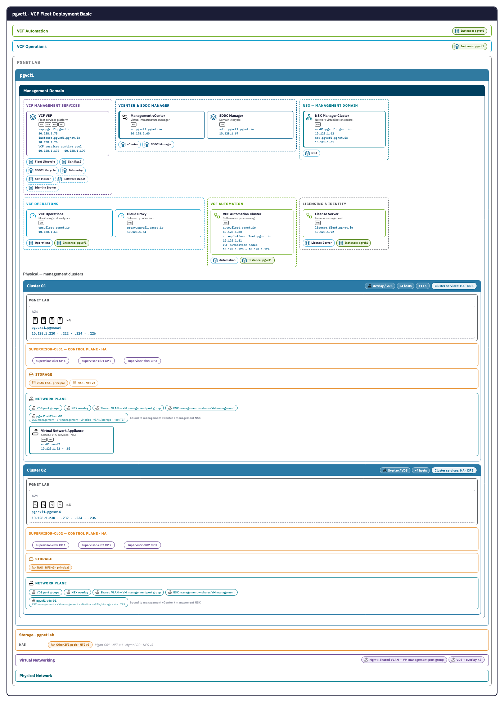Image resolution: width=504 pixels, height=703 pixels.
Task: Click the pgvcf1-cl01-vds01 switch pill
Action: (78, 418)
